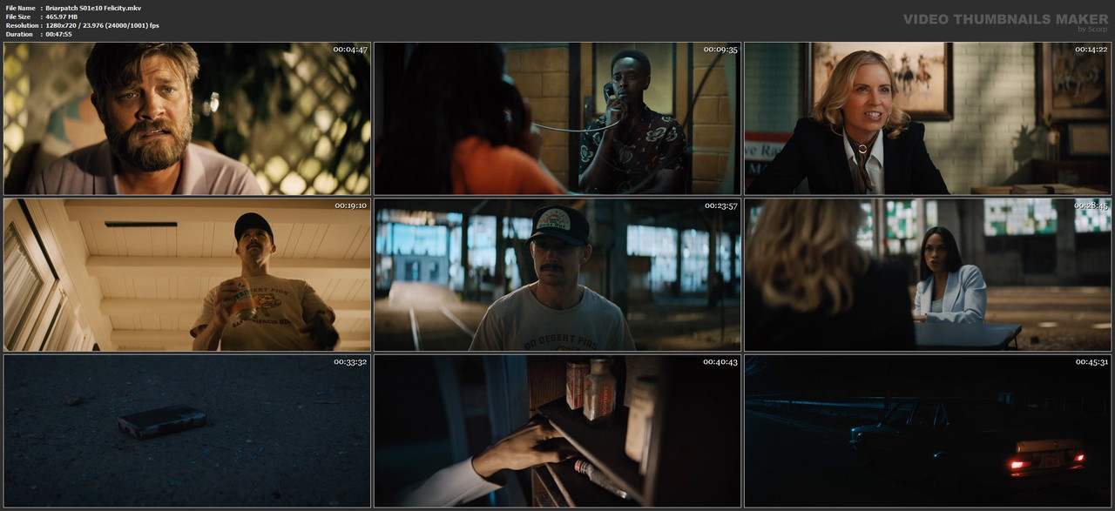The height and width of the screenshot is (511, 1115).
Task: Click the 00:28:45 timestamp label
Action: pos(1091,205)
